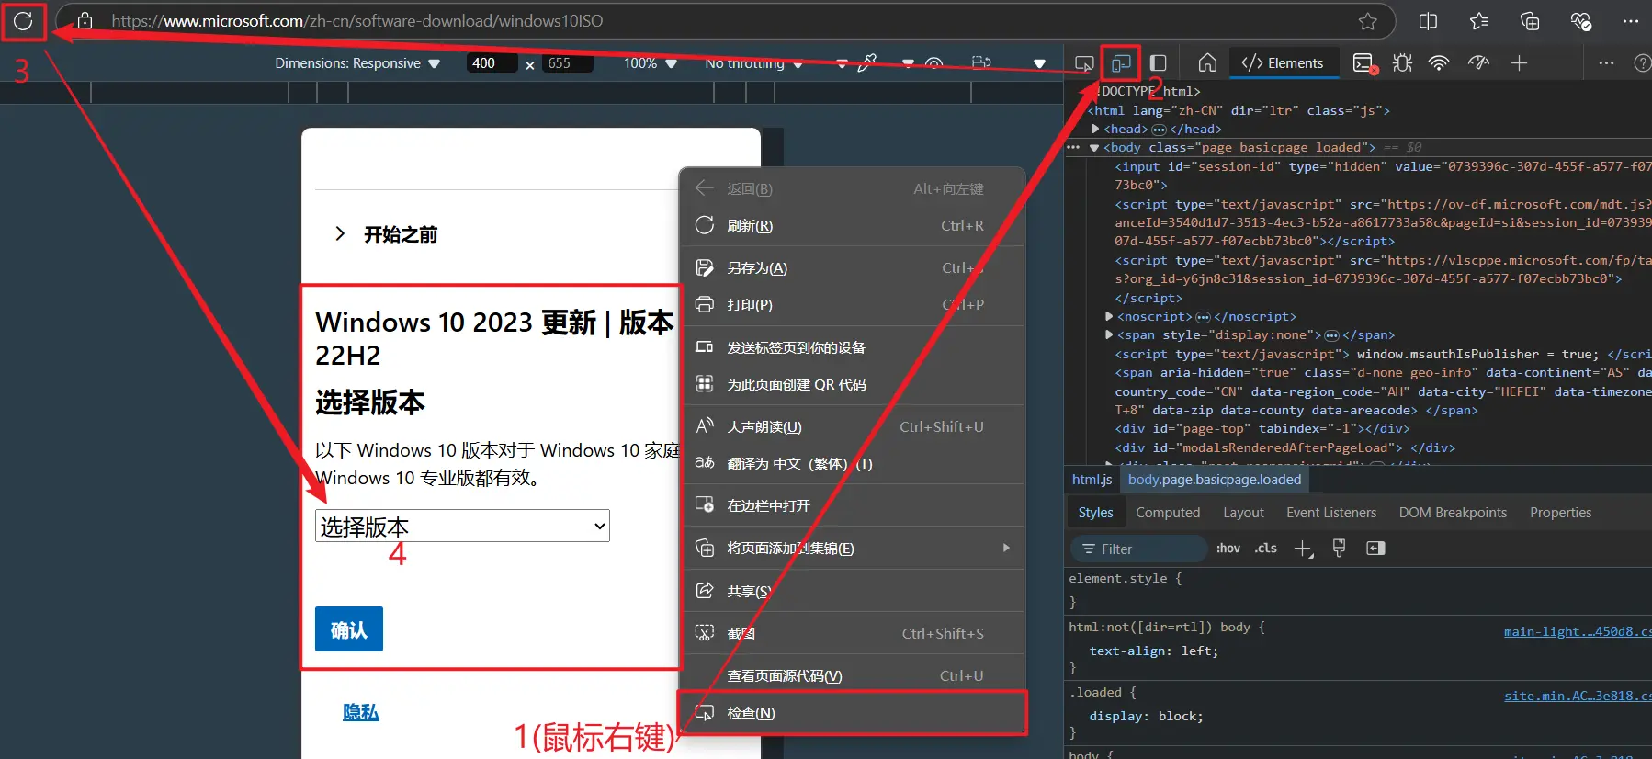
Task: Expand the <head> node triangle
Action: pos(1095,129)
